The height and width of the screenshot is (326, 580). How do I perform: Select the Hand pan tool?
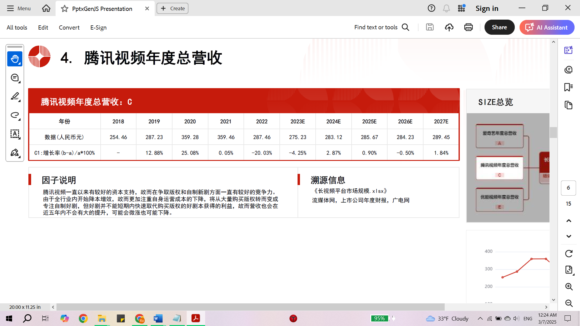[x=15, y=59]
